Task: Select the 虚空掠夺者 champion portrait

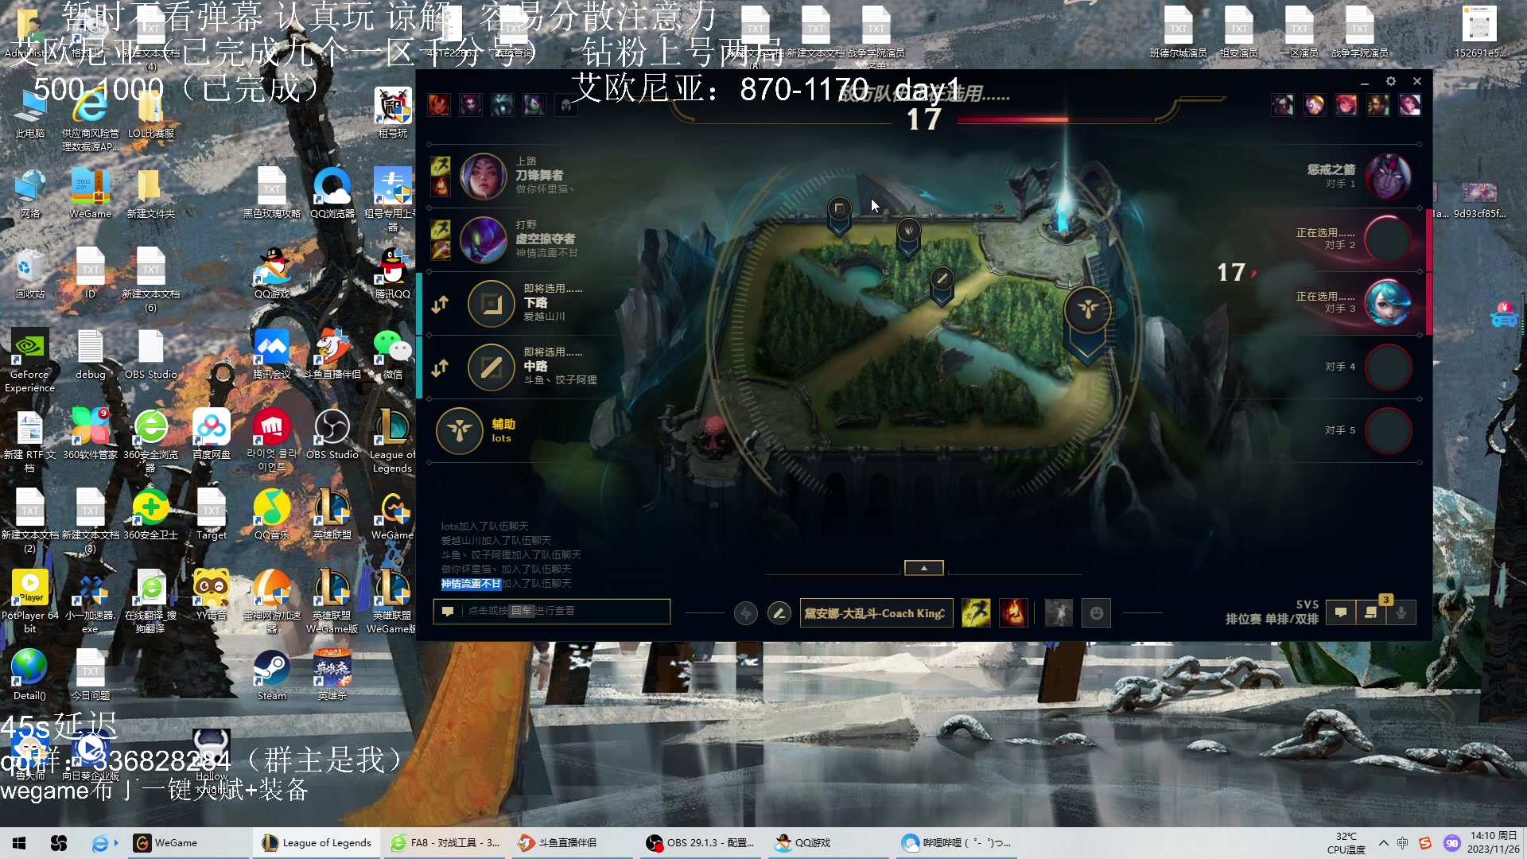Action: point(484,239)
